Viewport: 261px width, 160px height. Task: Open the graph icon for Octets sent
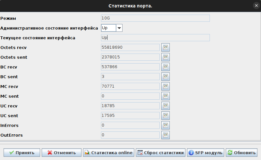[x=166, y=57]
